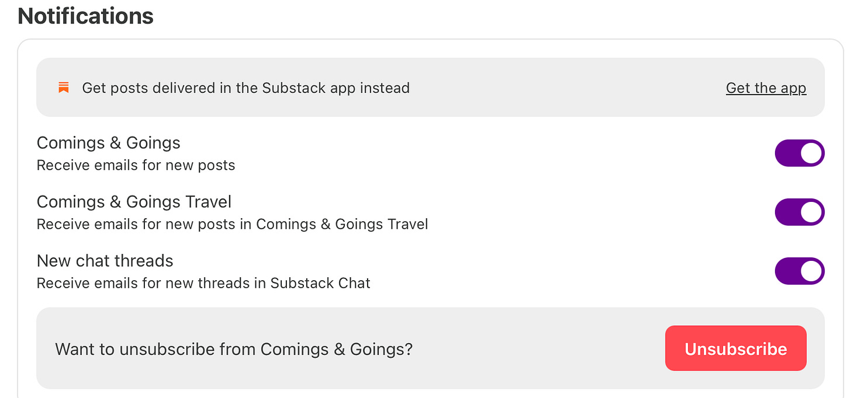Viewport: 851px width, 398px height.
Task: Select the Comings & Goings Travel row title
Action: click(134, 202)
